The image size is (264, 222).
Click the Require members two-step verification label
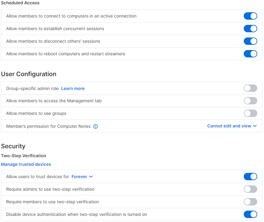pos(52,202)
